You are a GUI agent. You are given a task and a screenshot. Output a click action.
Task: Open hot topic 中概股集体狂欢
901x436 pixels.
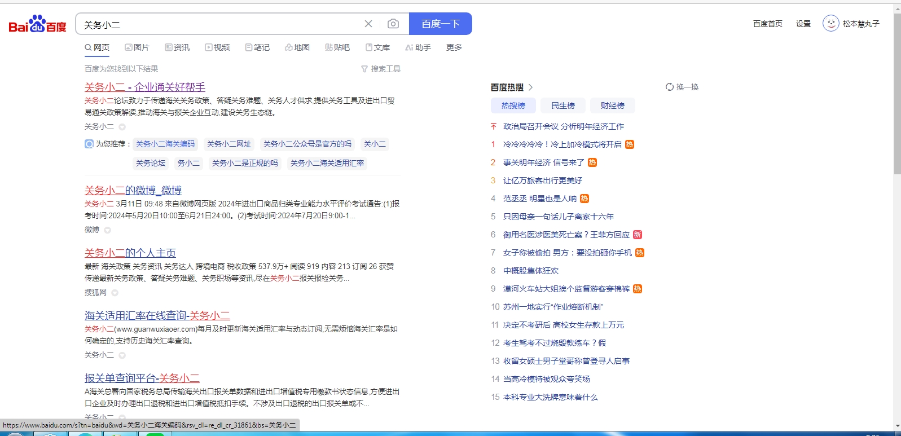[531, 271]
